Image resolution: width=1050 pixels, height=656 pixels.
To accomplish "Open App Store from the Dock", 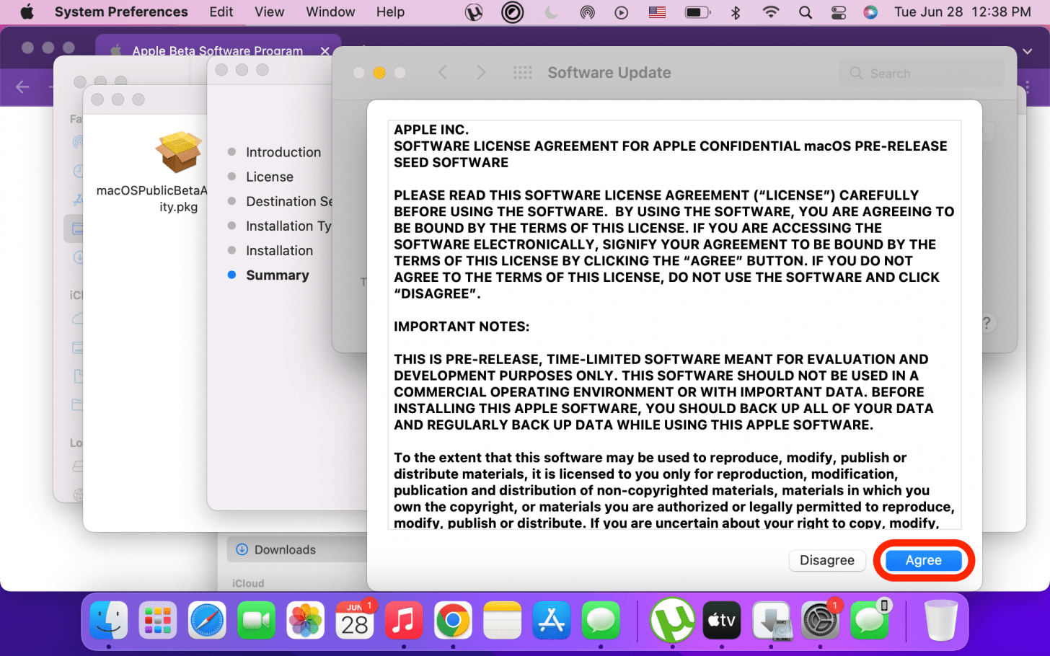I will [552, 621].
